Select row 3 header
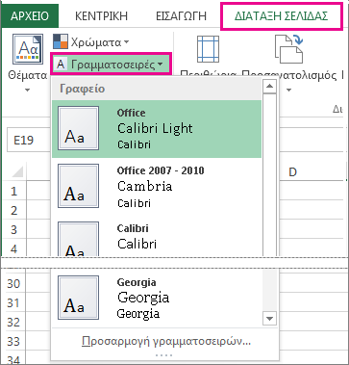This screenshot has width=349, height=365. click(x=13, y=230)
